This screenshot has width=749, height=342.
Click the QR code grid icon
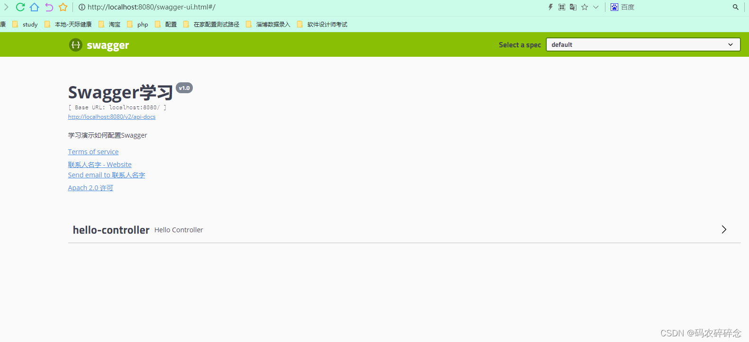(x=562, y=7)
